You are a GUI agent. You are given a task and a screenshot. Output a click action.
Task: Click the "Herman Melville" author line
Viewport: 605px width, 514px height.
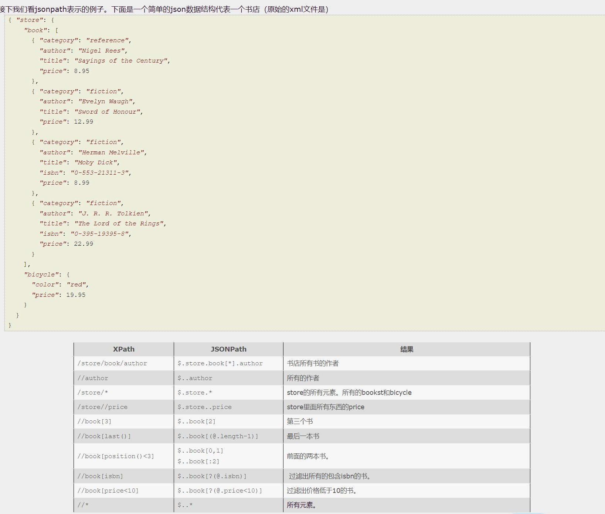click(x=93, y=152)
